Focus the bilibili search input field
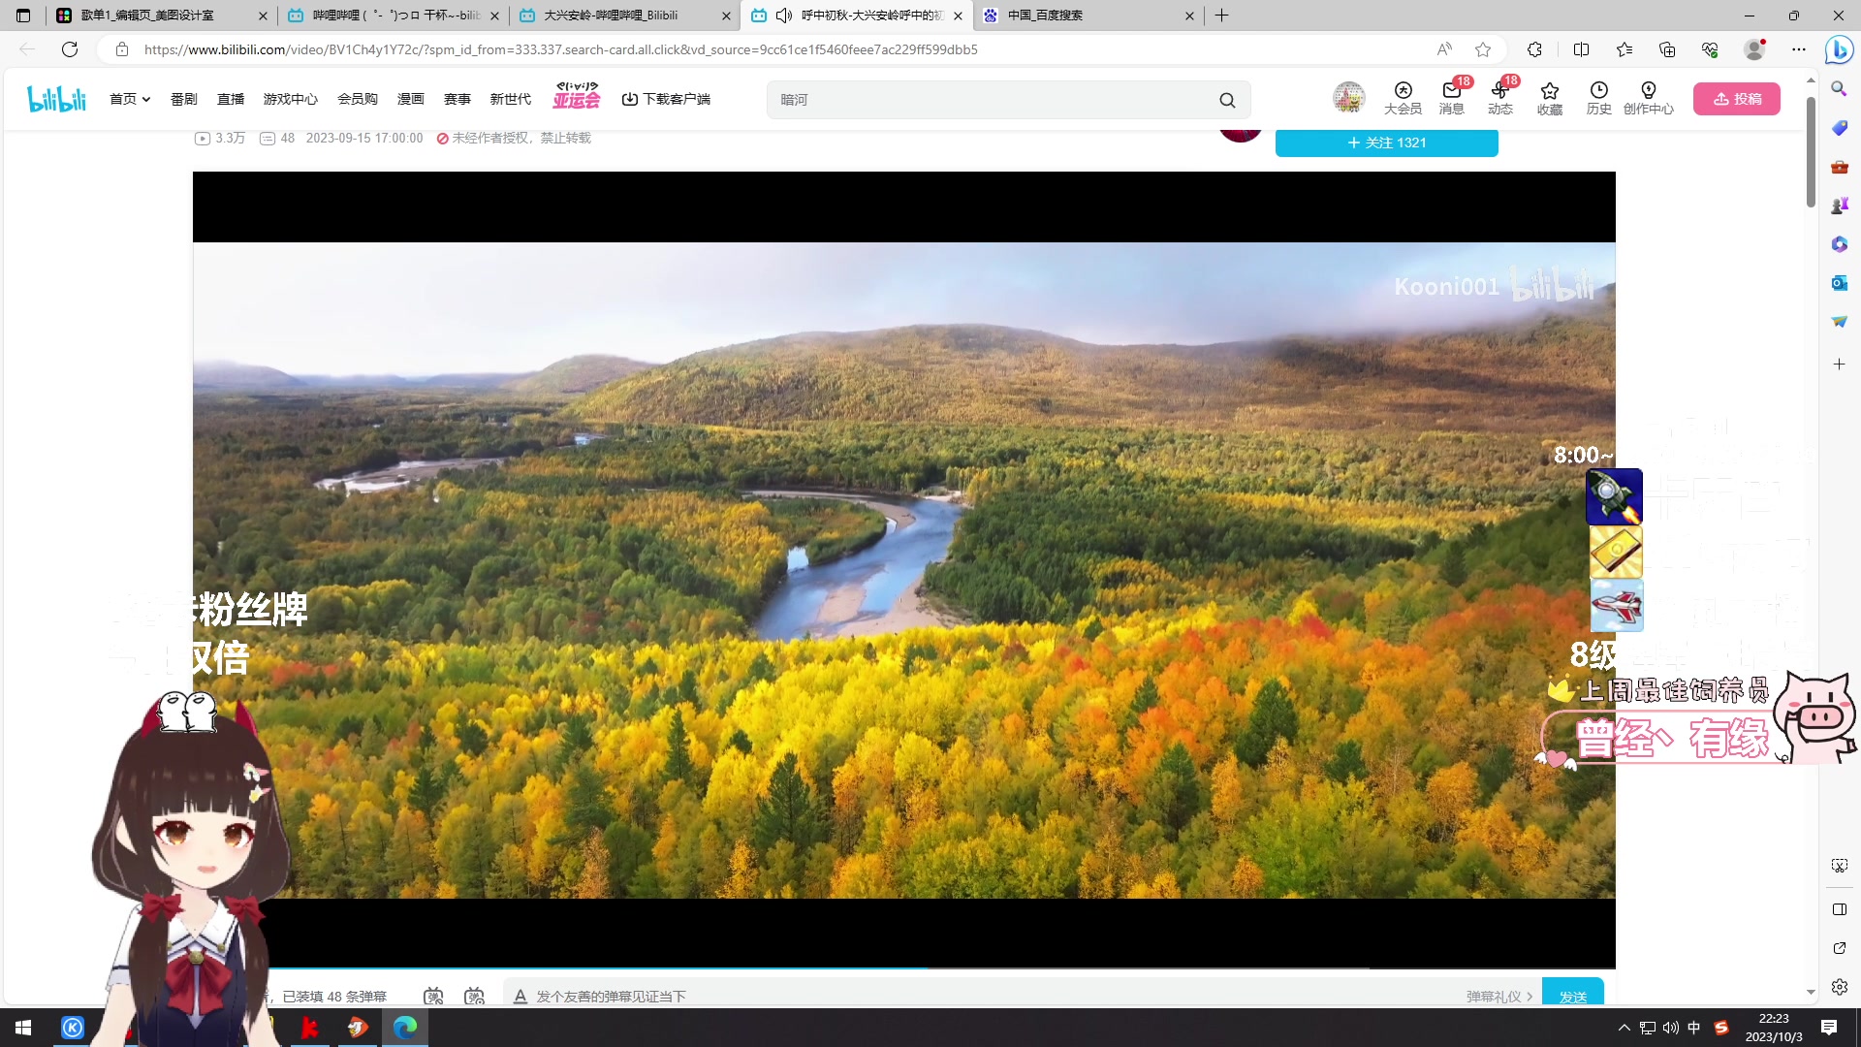 tap(995, 100)
